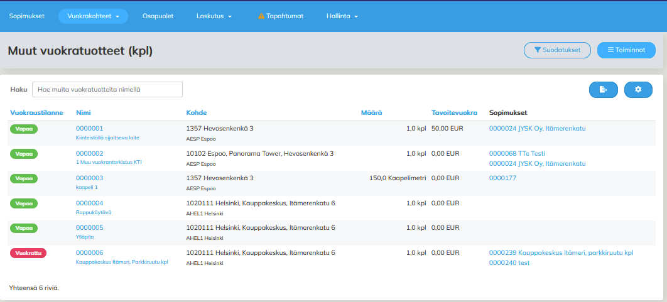The image size is (667, 302).
Task: Expand the Hallinta dropdown menu
Action: click(x=342, y=16)
